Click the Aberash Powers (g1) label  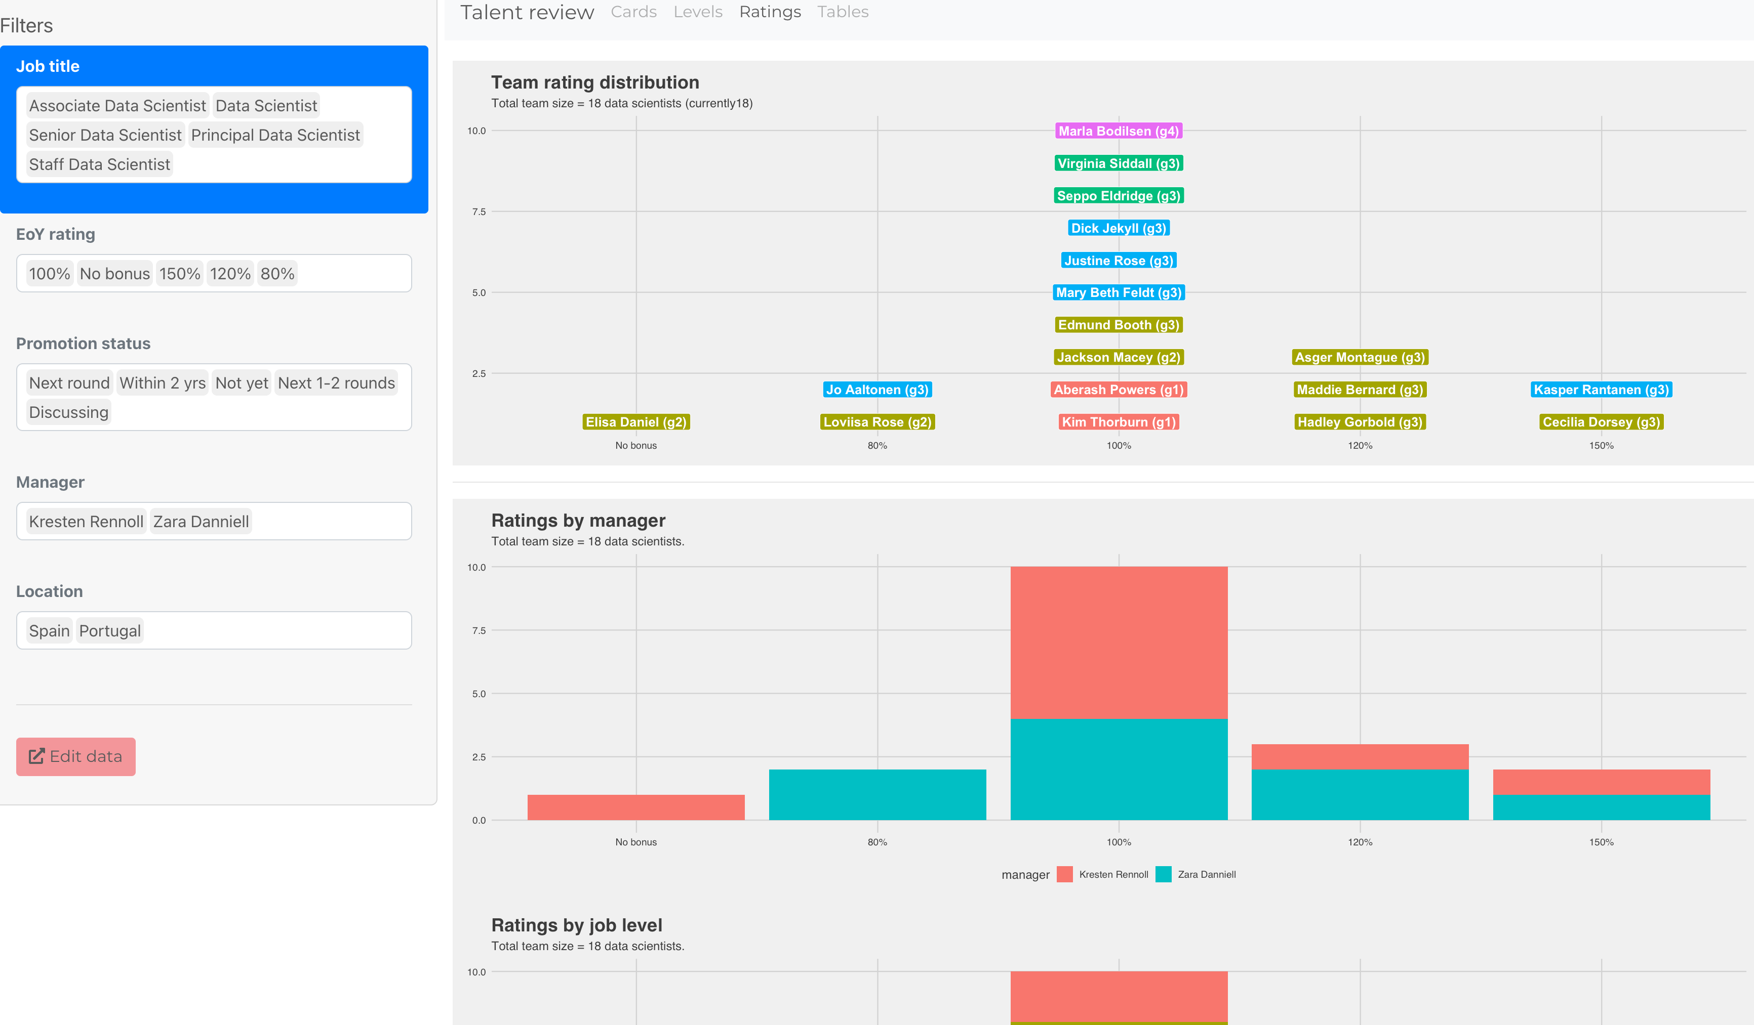click(x=1119, y=390)
